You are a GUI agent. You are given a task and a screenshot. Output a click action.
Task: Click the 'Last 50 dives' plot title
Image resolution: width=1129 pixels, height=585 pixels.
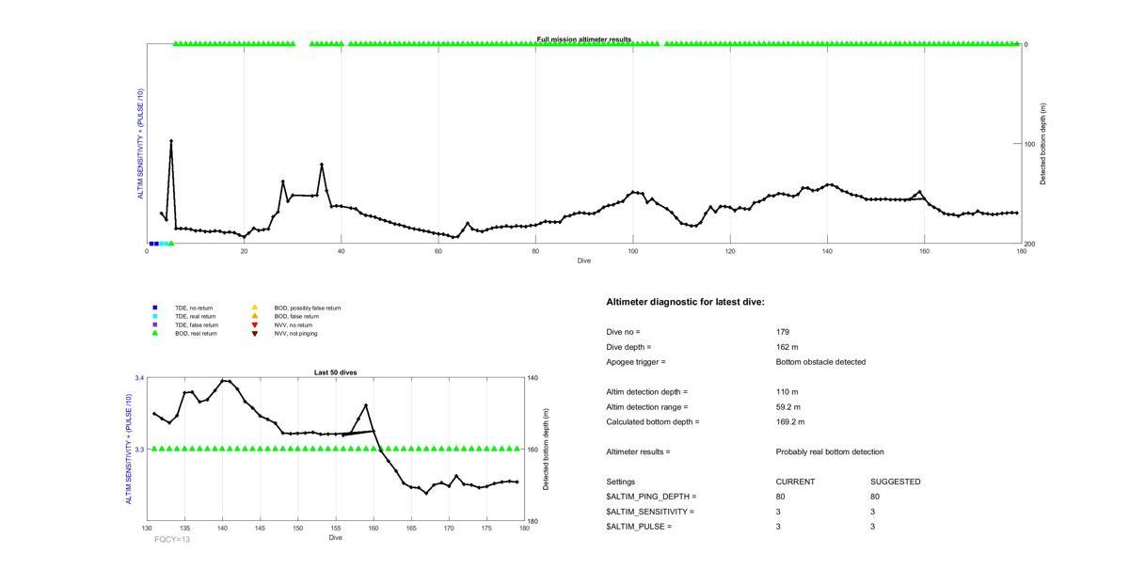[336, 372]
